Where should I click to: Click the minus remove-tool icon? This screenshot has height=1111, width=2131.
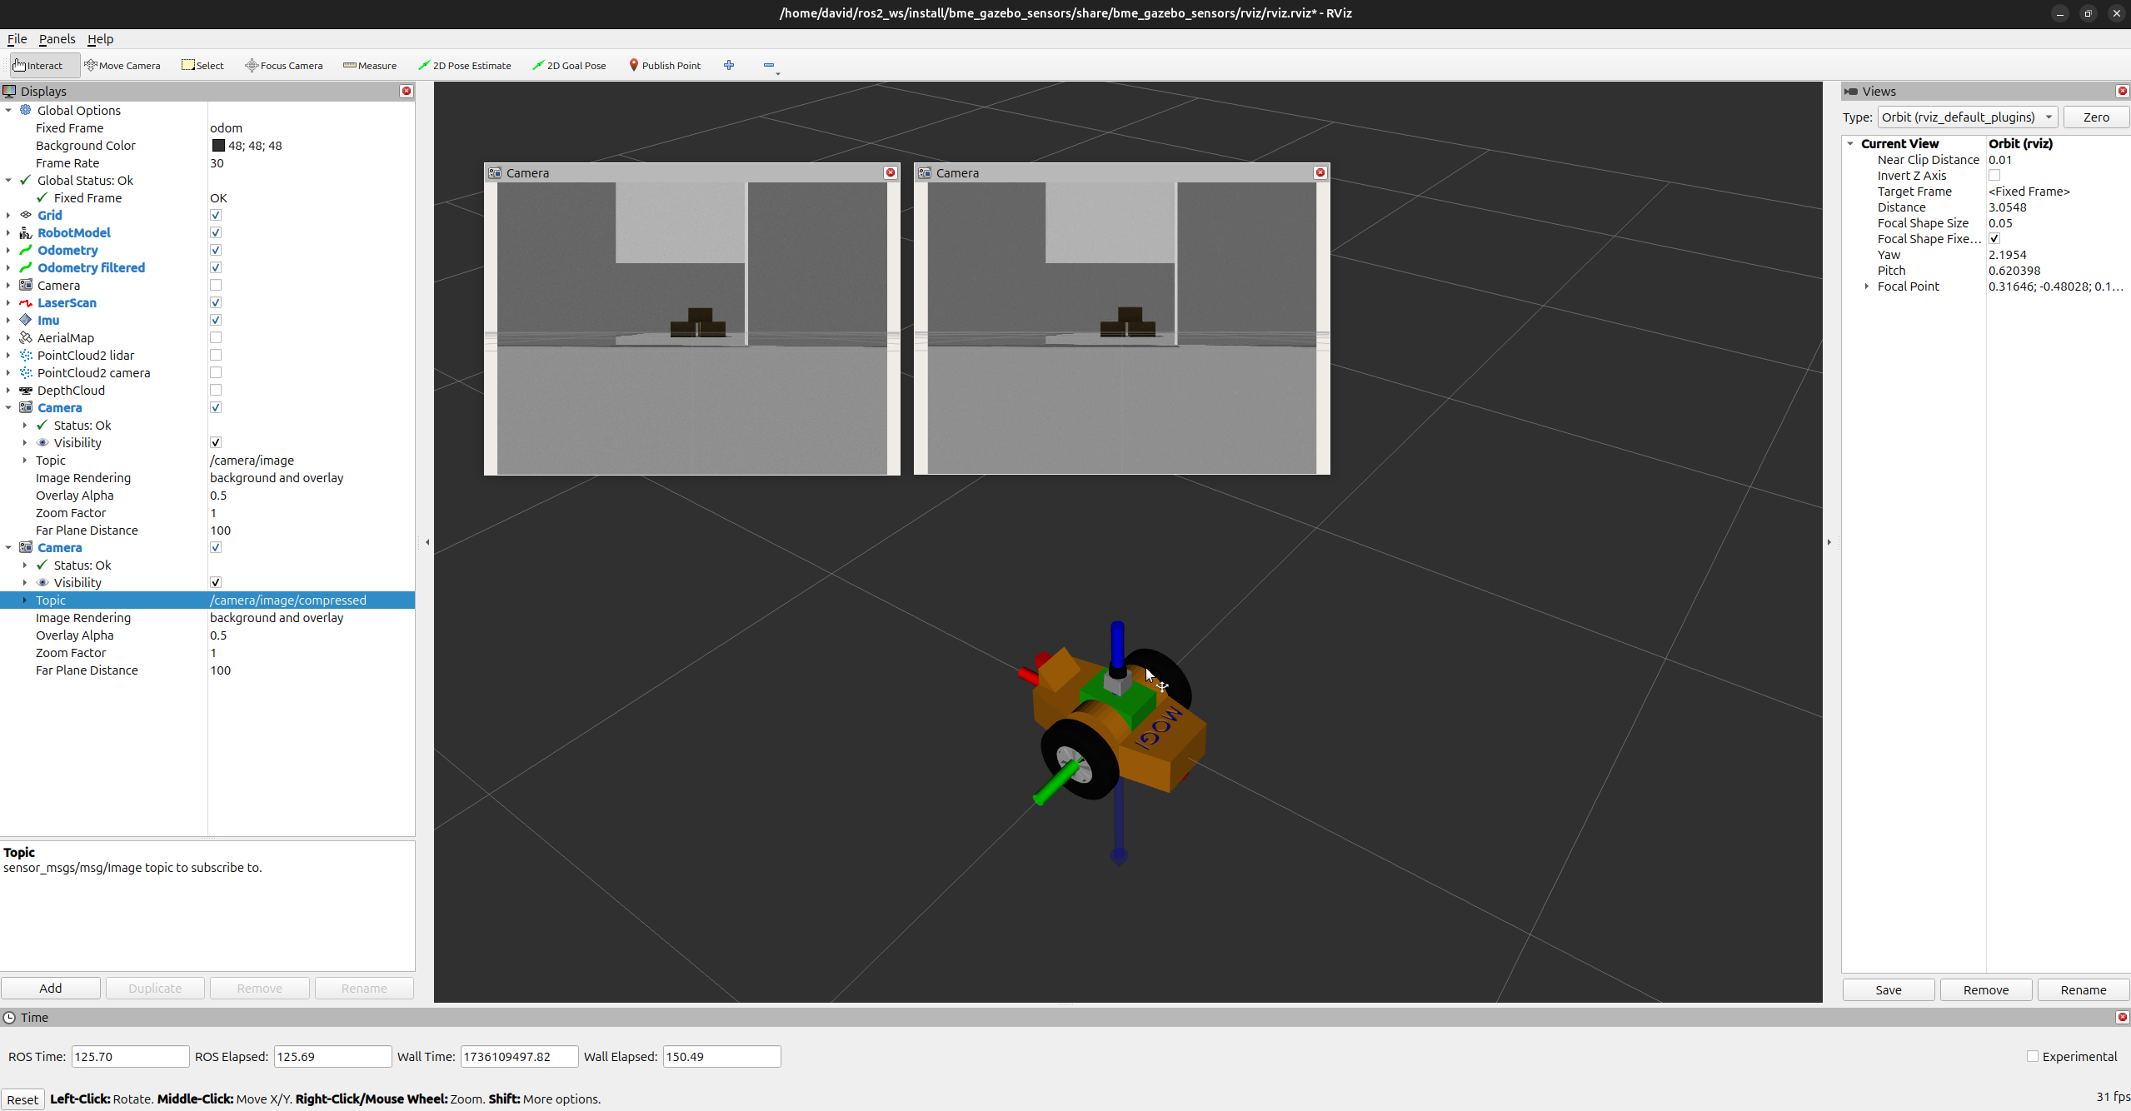(768, 65)
